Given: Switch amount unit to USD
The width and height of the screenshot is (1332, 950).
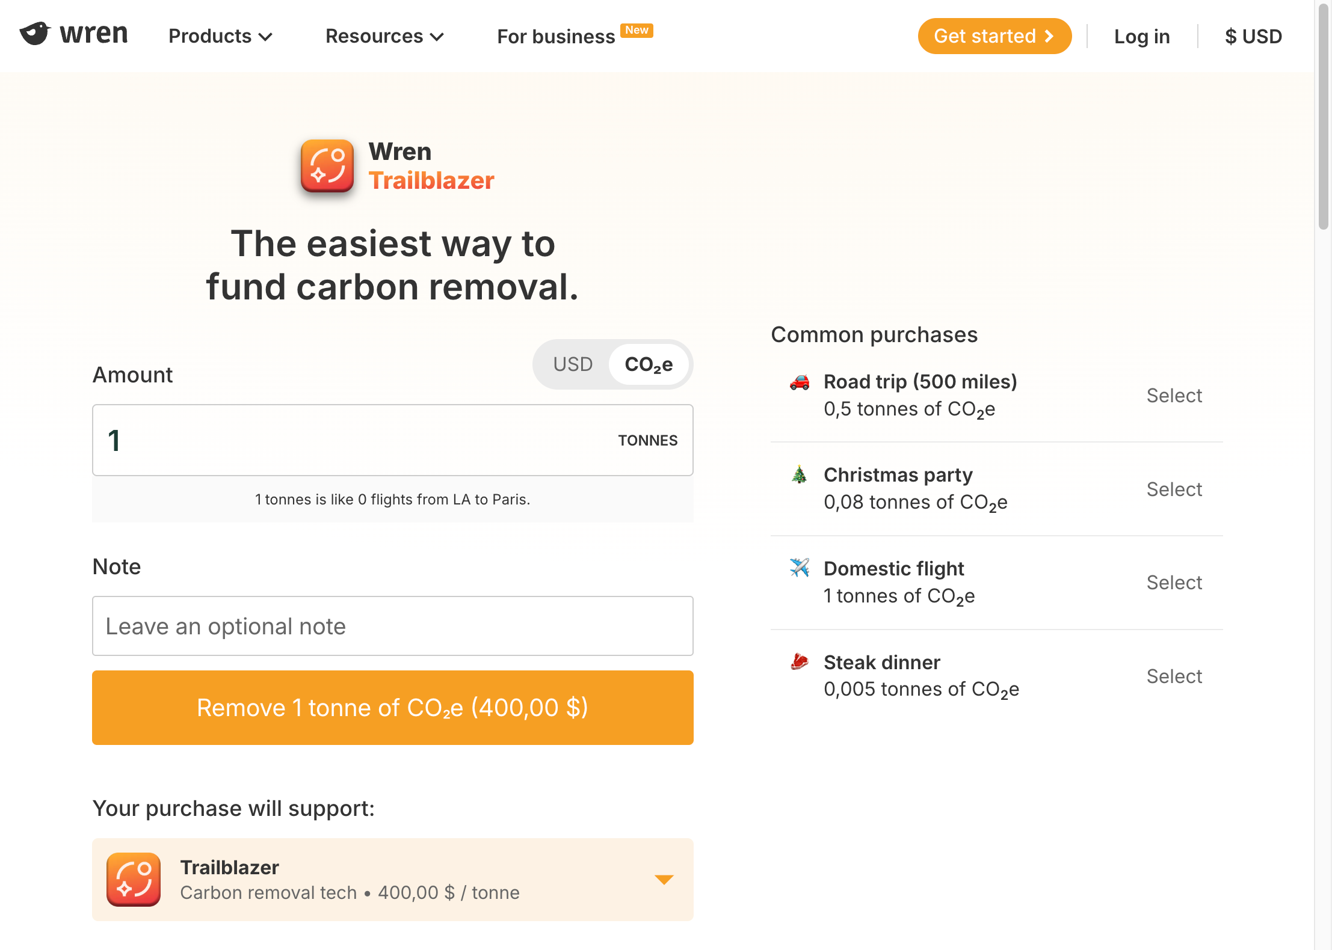Looking at the screenshot, I should click(573, 364).
